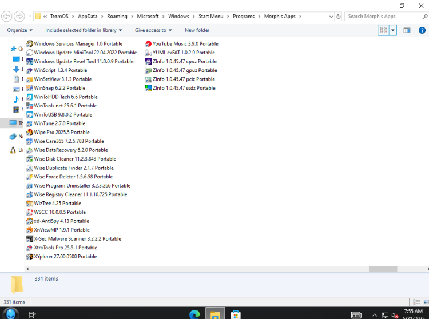Create a New folder
The image size is (429, 319).
[x=197, y=30]
